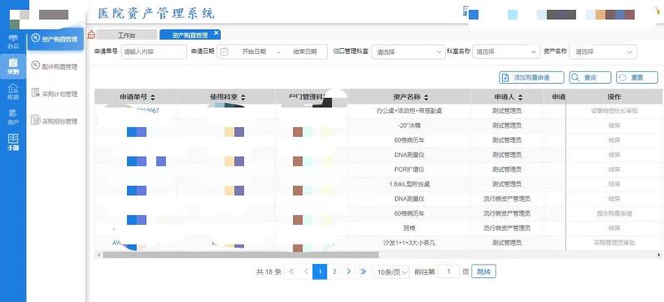Image resolution: width=664 pixels, height=302 pixels.
Task: Go to page 2 in the pagination
Action: point(334,271)
